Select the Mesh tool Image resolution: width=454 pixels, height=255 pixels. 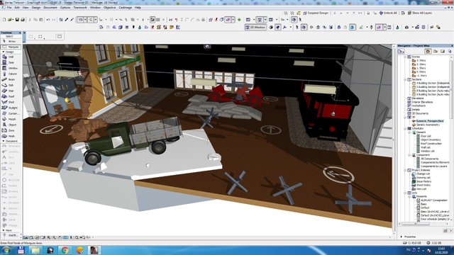tap(11, 136)
